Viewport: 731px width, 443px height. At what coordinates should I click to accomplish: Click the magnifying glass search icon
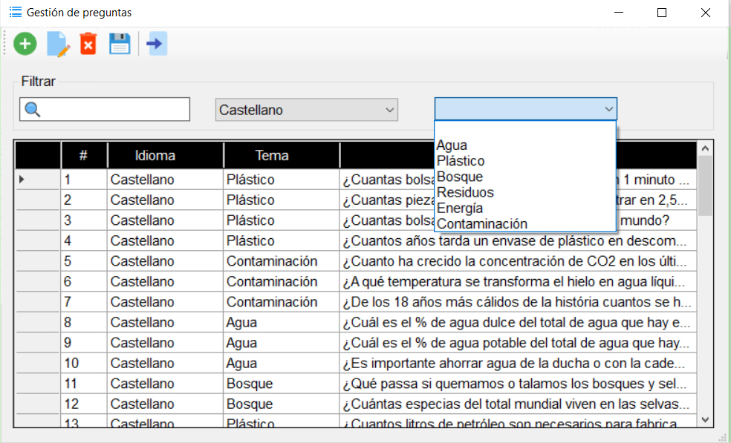click(x=33, y=110)
